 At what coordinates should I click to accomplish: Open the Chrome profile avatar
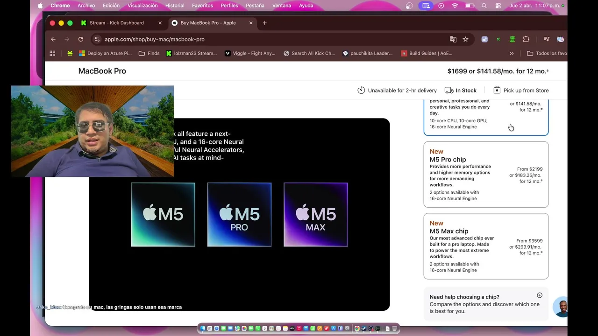pos(561,39)
